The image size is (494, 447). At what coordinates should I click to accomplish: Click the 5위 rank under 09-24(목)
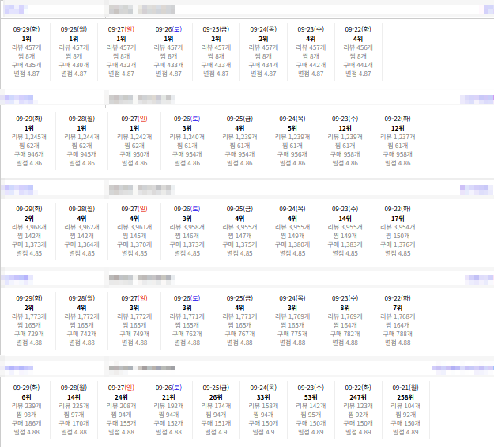(x=292, y=128)
